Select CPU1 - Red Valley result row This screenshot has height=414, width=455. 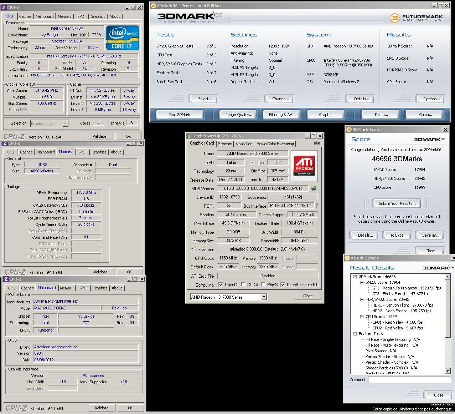coord(398,322)
